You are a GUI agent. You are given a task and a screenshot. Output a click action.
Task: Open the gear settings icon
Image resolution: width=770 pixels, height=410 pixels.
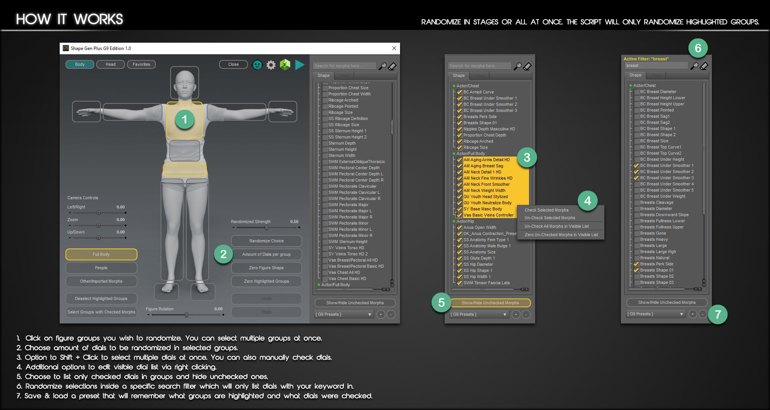pos(271,64)
